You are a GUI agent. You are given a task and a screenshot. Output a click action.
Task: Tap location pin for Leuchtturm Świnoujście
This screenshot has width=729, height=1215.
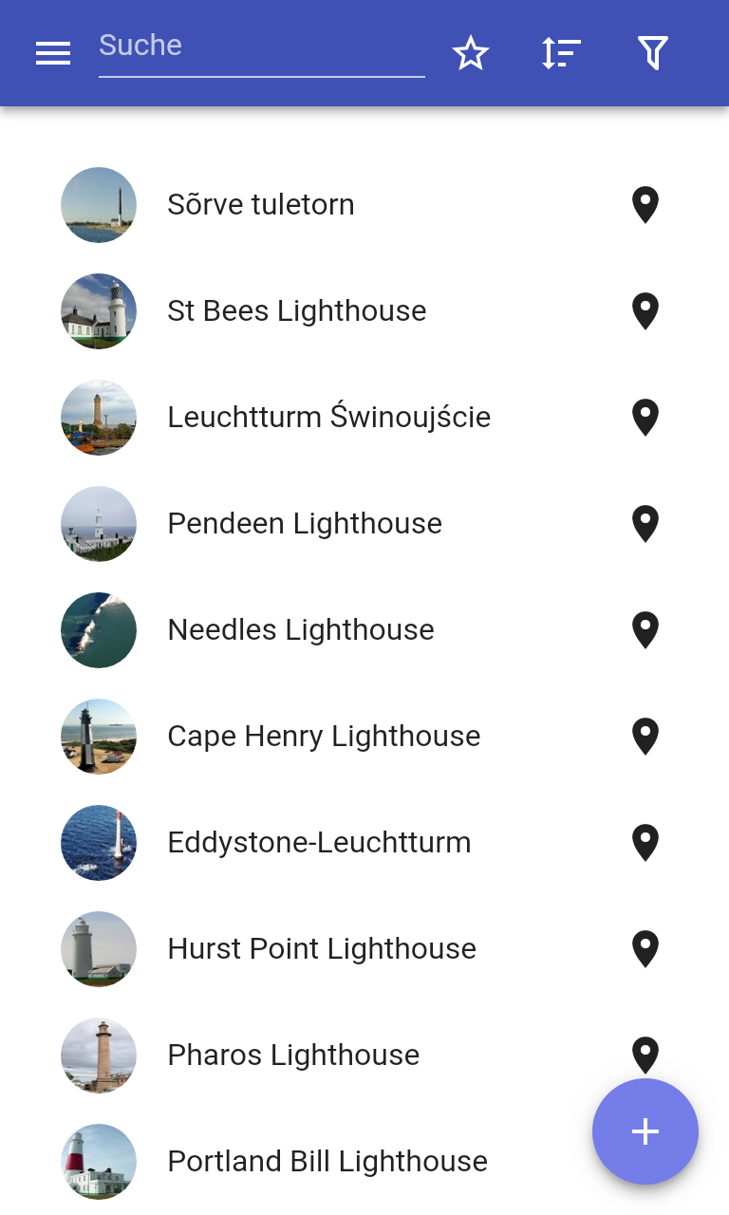tap(645, 418)
